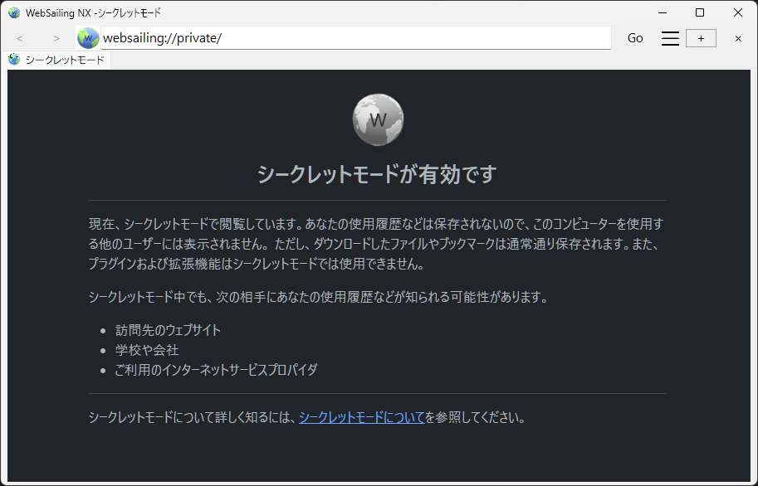Open a new tab with the + button
The height and width of the screenshot is (486, 758).
700,37
